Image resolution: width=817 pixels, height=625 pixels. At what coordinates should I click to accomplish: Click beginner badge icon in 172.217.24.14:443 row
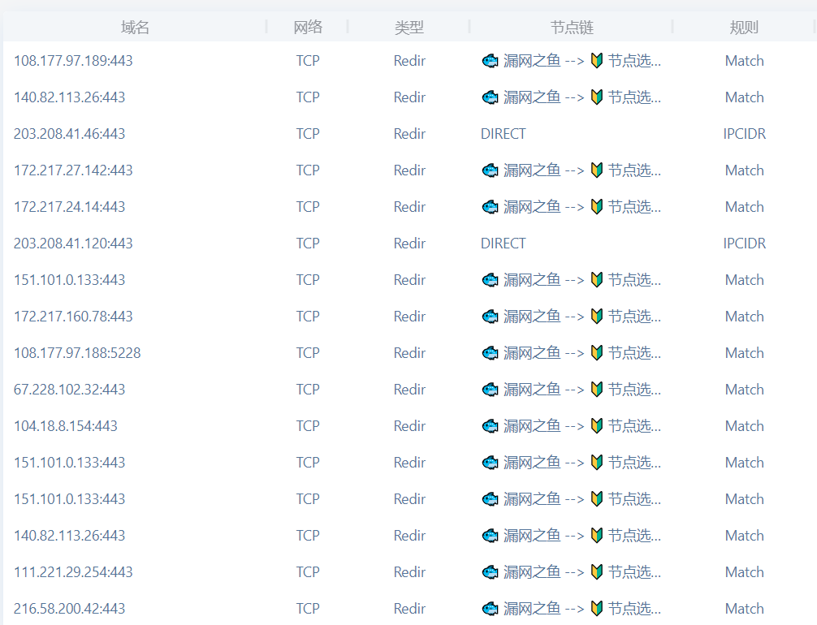pos(597,207)
